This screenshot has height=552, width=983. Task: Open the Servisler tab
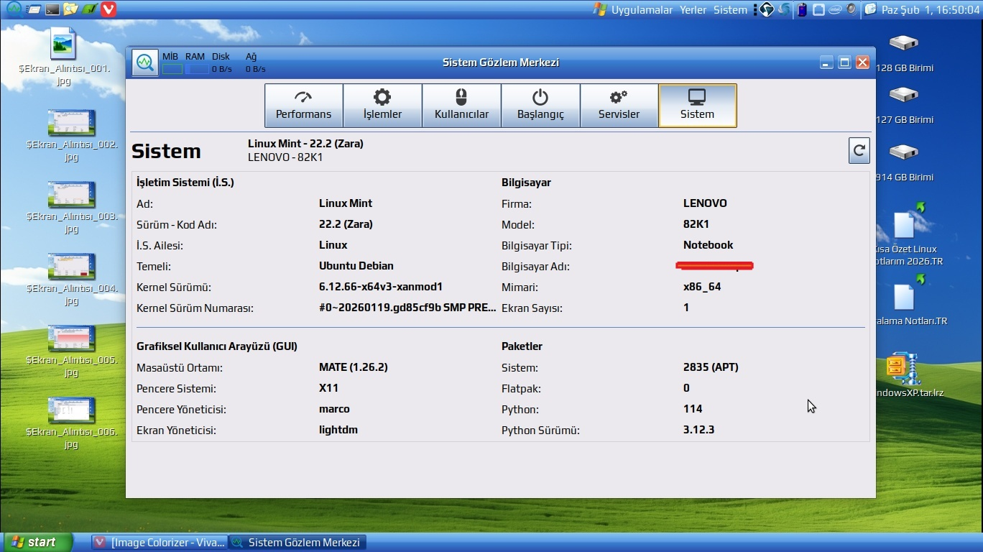[x=619, y=106]
